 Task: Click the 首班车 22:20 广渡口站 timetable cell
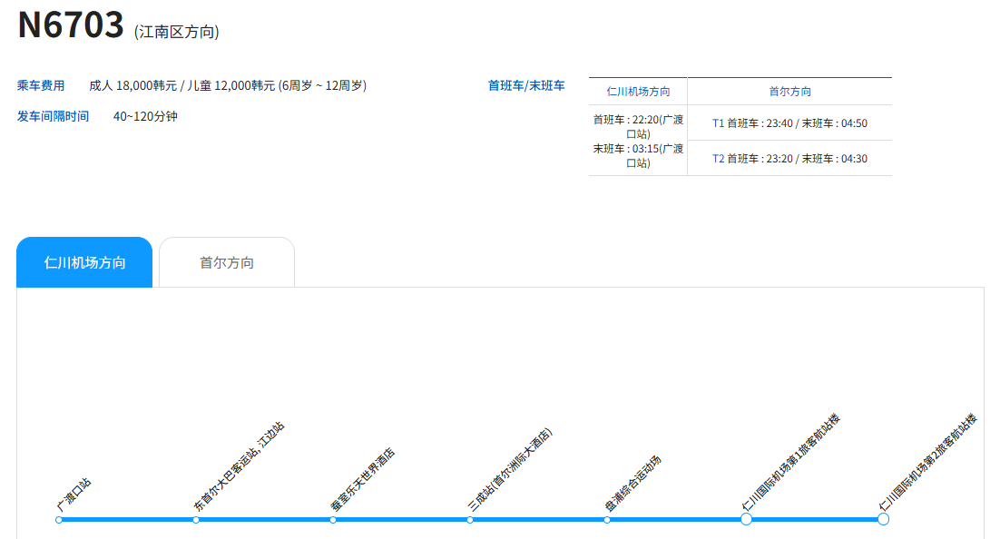[x=638, y=126]
